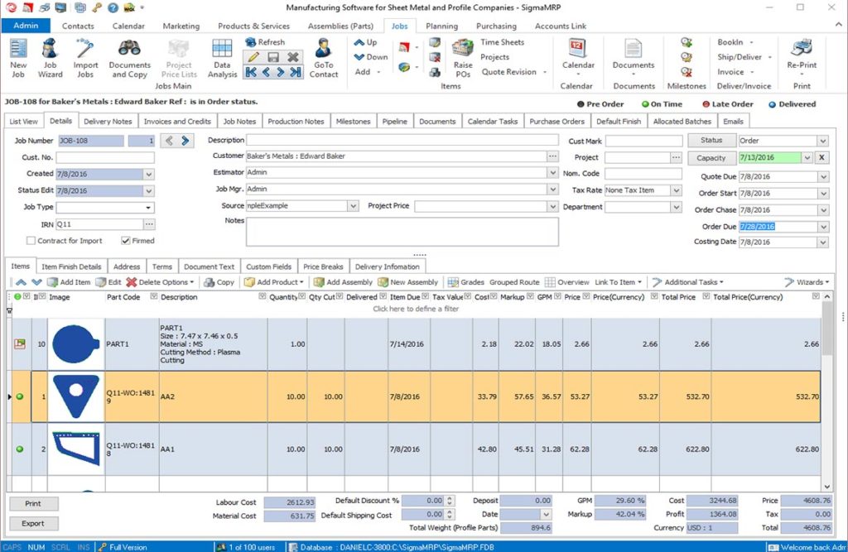Image resolution: width=848 pixels, height=552 pixels.
Task: Open the Milestones tab
Action: [353, 122]
